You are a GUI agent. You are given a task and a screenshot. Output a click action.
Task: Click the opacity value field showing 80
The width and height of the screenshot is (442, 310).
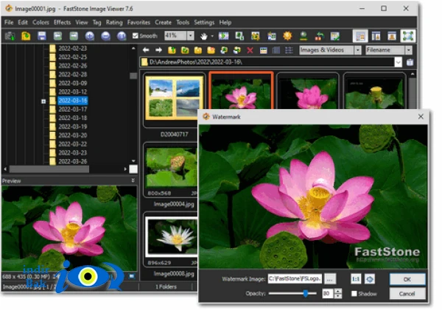(x=328, y=294)
